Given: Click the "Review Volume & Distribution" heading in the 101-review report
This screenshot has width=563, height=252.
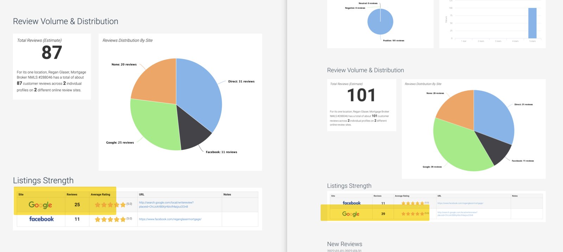Looking at the screenshot, I should pyautogui.click(x=365, y=70).
